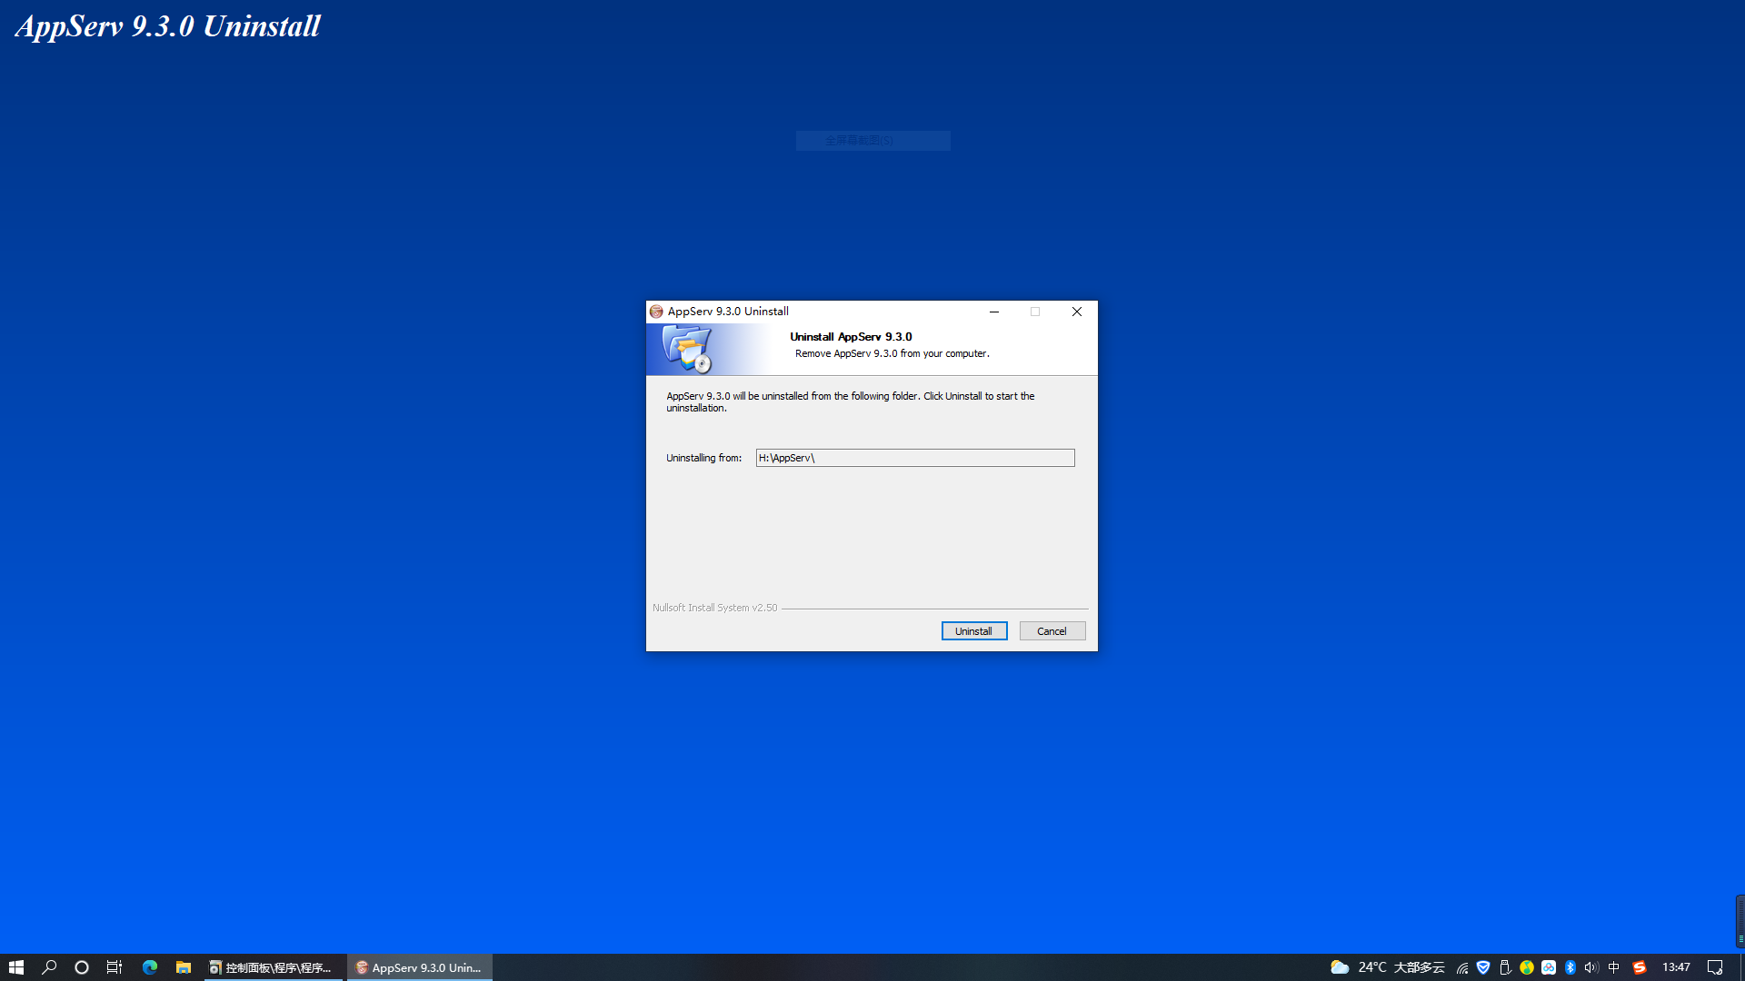Viewport: 1745px width, 981px height.
Task: Click the Uninstalling from path field
Action: 914,458
